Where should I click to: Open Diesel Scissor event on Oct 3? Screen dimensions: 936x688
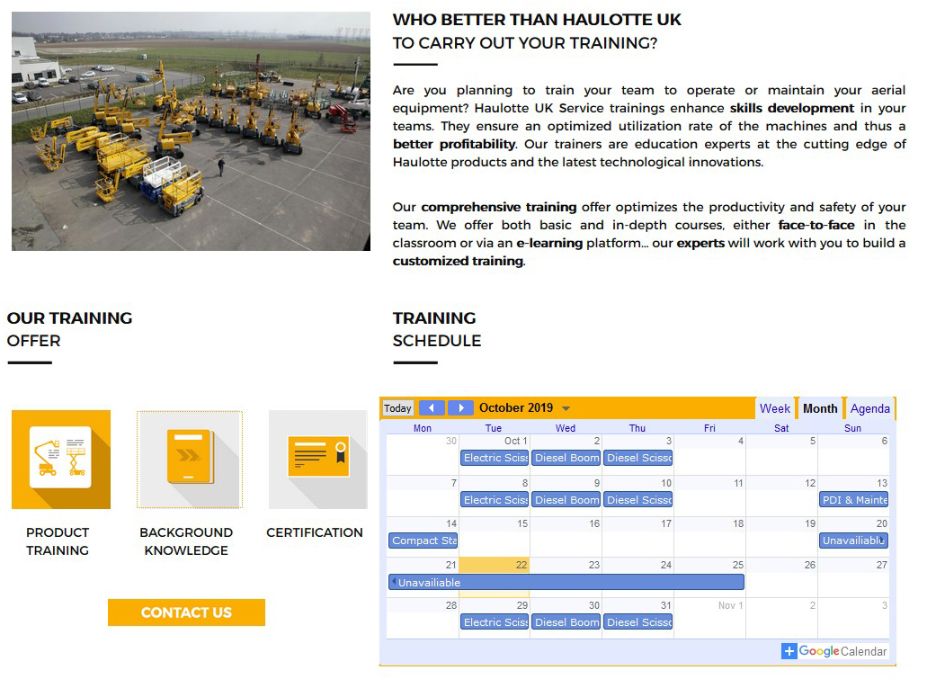[638, 458]
